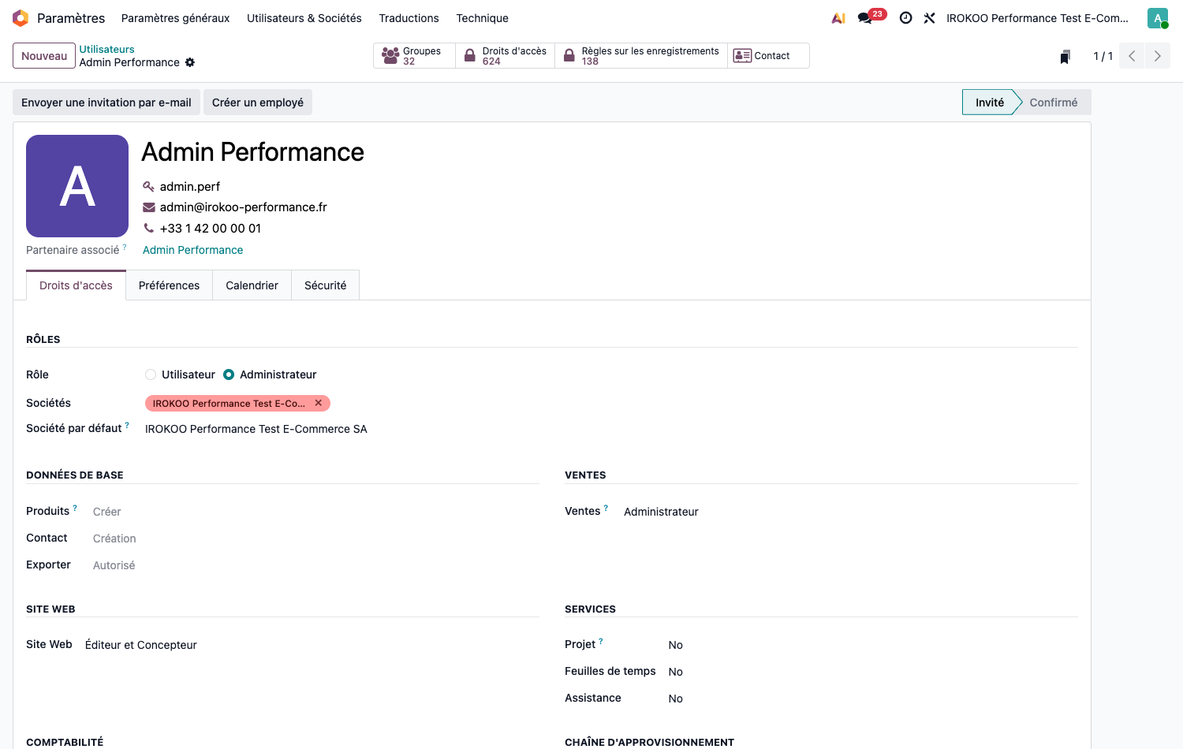Open the Utilisateurs & Sociétés menu
1183x749 pixels.
(304, 18)
